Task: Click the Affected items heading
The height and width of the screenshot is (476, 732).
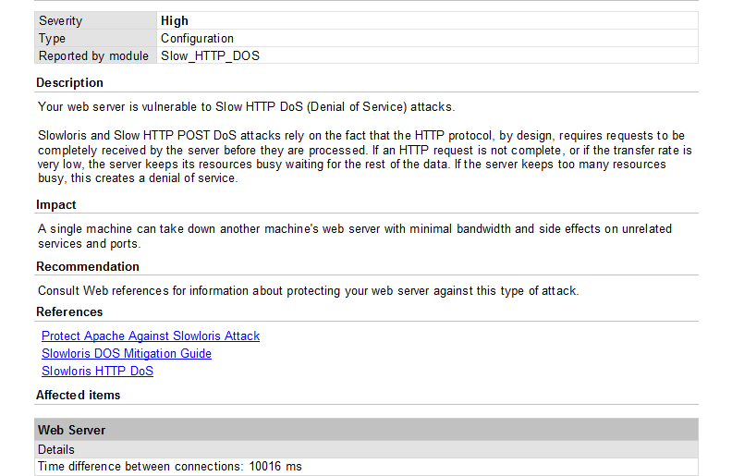Action: tap(79, 396)
